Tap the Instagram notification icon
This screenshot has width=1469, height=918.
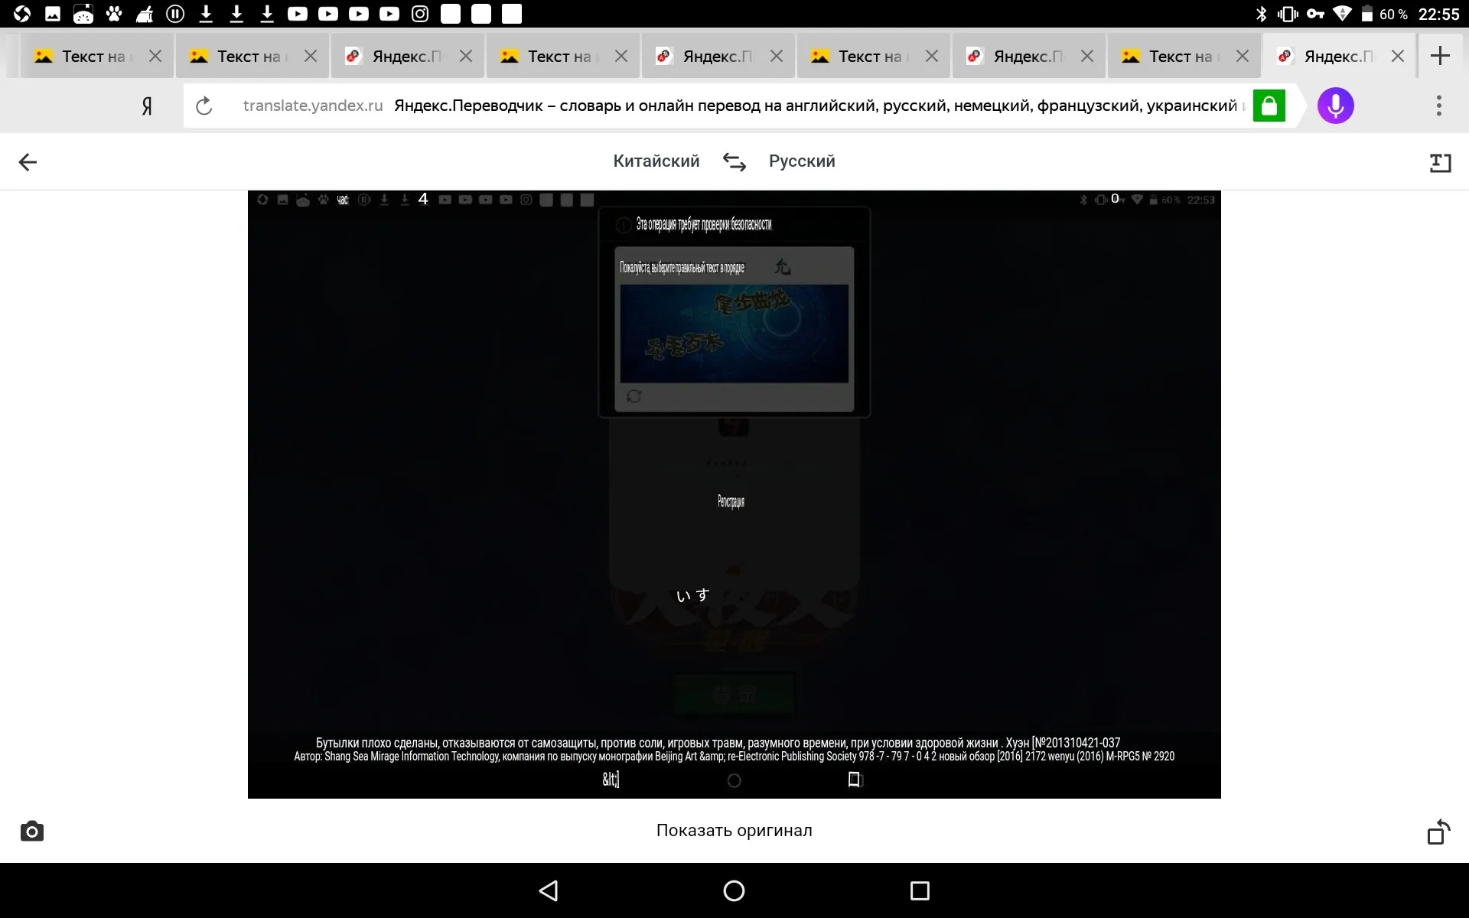point(420,14)
